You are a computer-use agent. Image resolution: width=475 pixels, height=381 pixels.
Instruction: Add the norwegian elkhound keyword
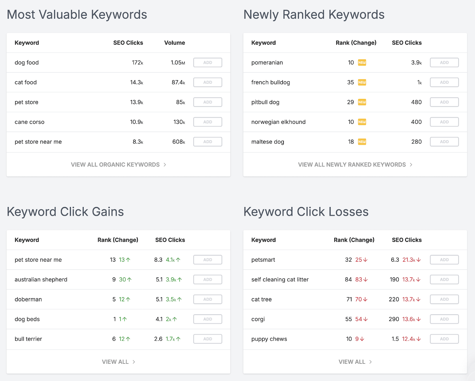pyautogui.click(x=444, y=122)
